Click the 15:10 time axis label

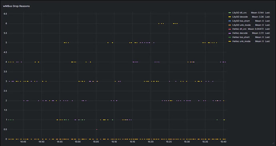pyautogui.click(x=114, y=142)
